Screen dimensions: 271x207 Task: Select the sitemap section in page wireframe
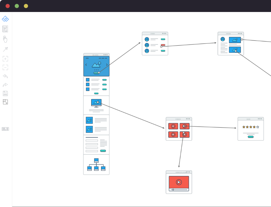(x=96, y=165)
